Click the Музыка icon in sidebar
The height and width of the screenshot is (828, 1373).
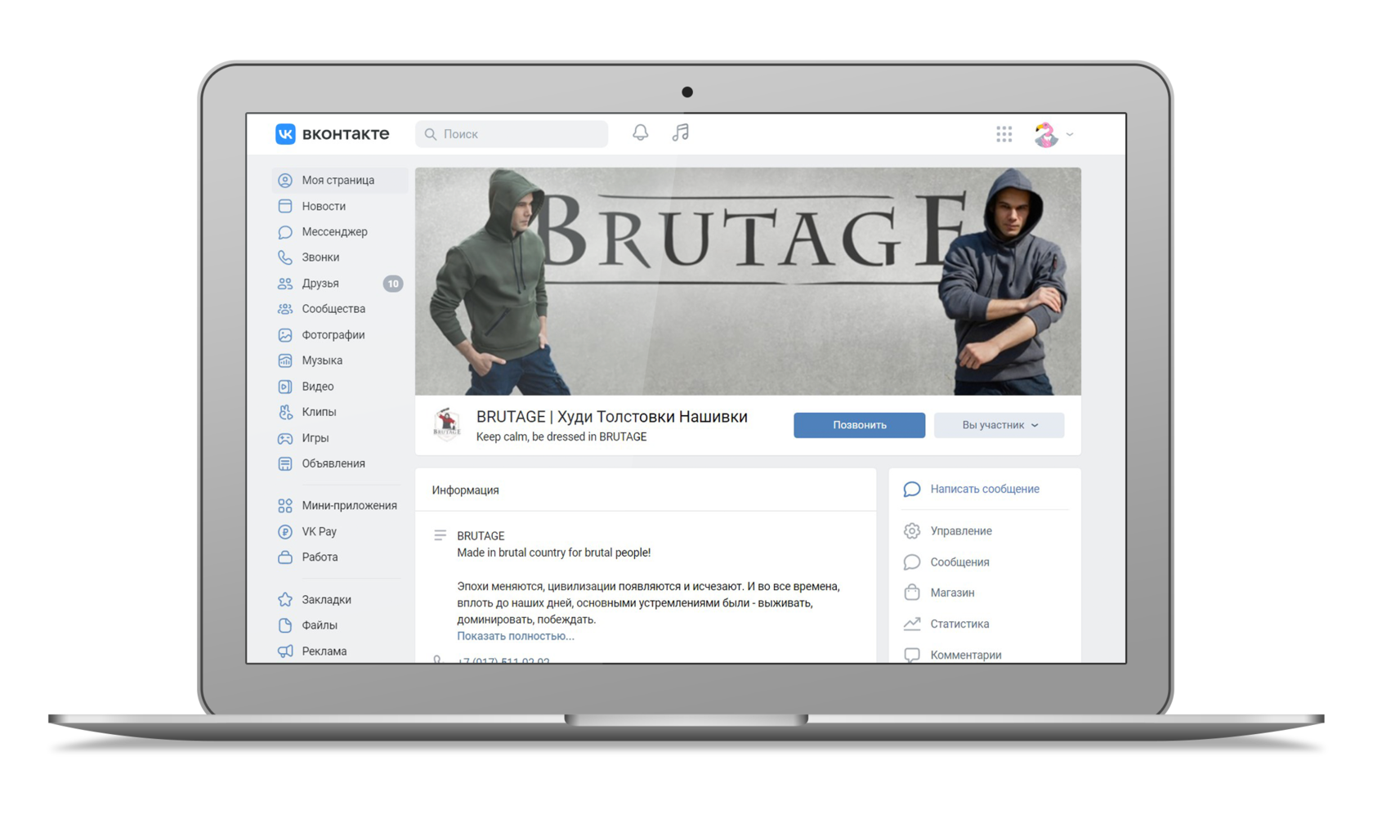pyautogui.click(x=285, y=360)
